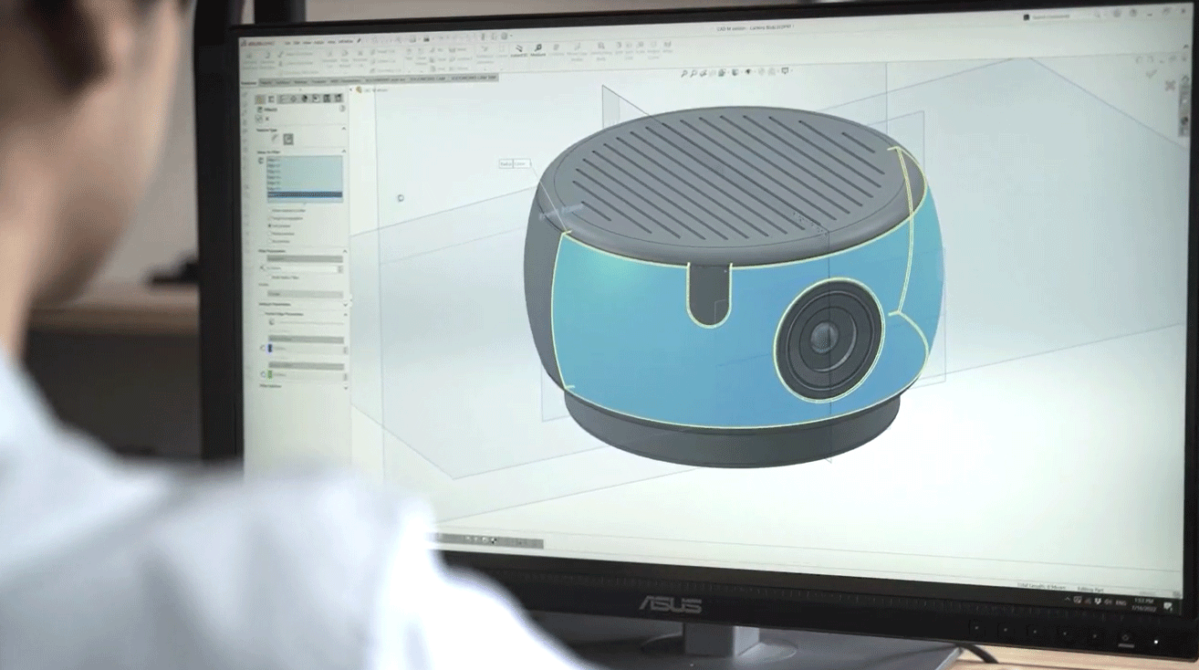Viewport: 1199px width, 670px height.
Task: Open the notification center icon beside the clock
Action: [x=1168, y=606]
